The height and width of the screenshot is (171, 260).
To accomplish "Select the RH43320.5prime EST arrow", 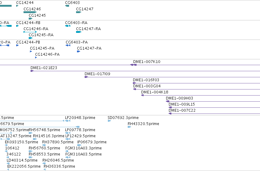I will point(129,127).
